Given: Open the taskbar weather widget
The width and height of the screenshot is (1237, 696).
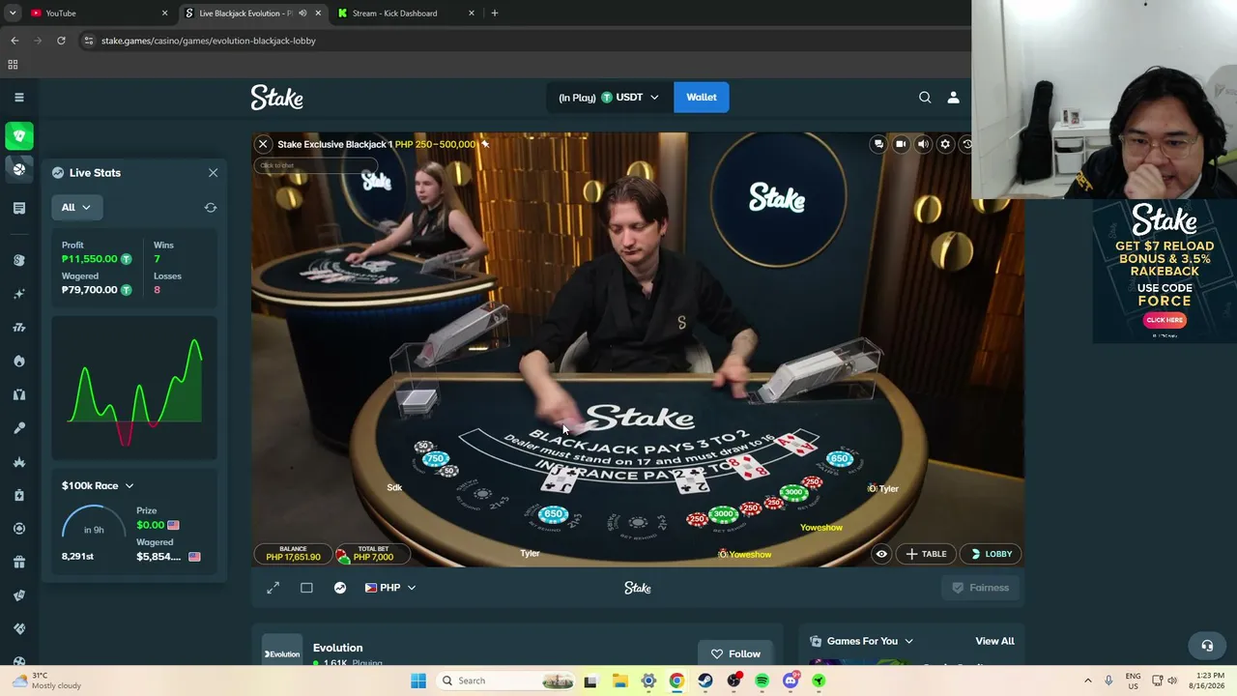Looking at the screenshot, I should pyautogui.click(x=46, y=681).
